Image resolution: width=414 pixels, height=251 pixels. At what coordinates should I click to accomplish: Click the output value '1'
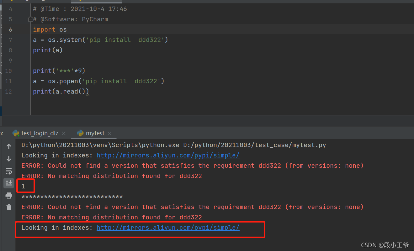(x=23, y=187)
